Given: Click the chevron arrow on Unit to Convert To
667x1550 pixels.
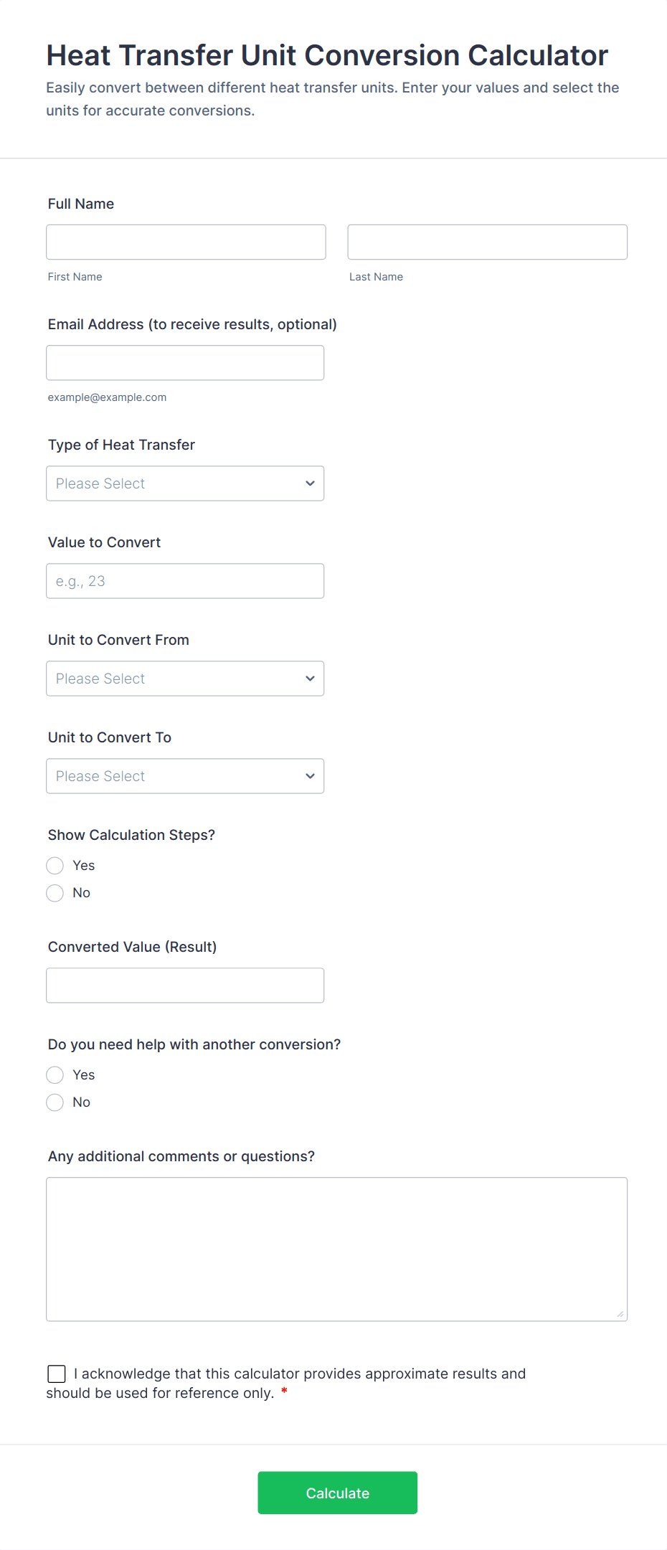Looking at the screenshot, I should 310,776.
